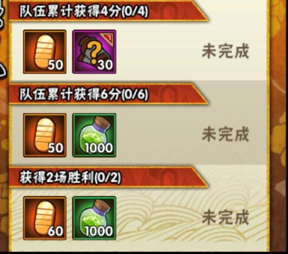The height and width of the screenshot is (254, 288).
Task: Select the 队伍累计获得6分(0/6) task banner
Action: tap(108, 95)
